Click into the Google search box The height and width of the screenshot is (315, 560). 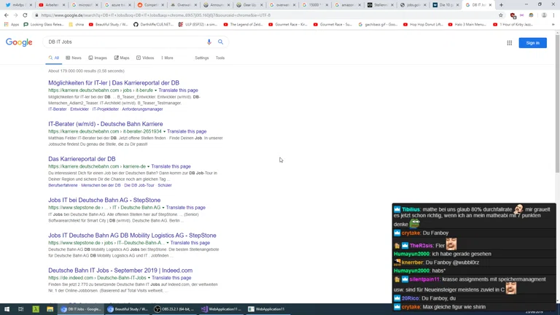click(x=124, y=42)
